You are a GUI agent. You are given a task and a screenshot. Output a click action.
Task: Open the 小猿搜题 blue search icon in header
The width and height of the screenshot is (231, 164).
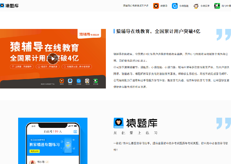(x=175, y=6)
